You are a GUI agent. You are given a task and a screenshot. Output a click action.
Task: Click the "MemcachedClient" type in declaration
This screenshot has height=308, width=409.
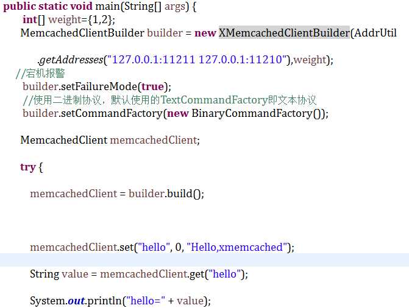coord(64,140)
